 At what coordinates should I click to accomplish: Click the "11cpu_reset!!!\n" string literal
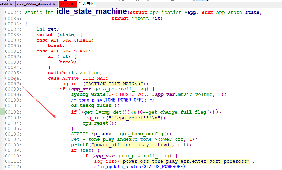[134, 118]
